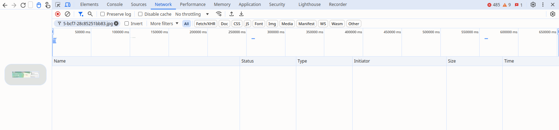Sort by the Status column header
559x130 pixels.
[x=268, y=61]
